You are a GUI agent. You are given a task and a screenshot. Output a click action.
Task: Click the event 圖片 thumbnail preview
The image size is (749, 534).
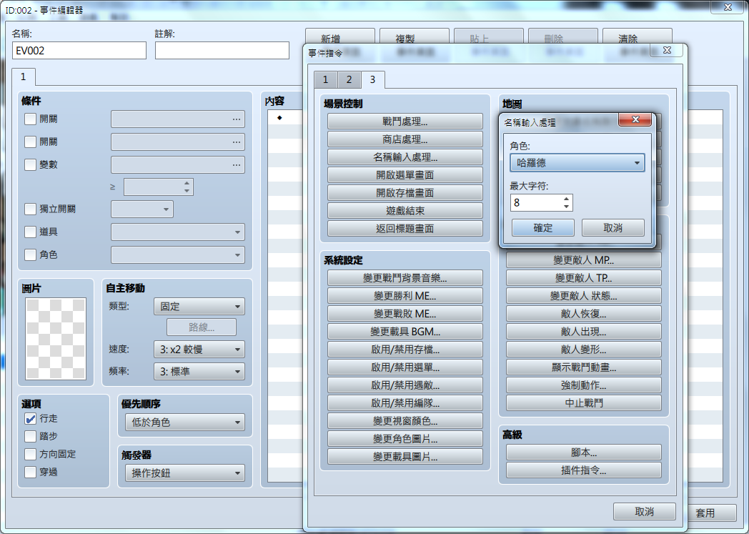point(56,339)
